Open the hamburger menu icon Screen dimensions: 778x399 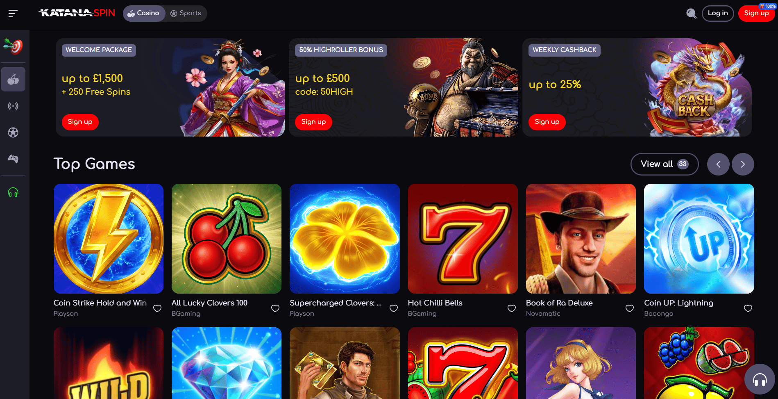[13, 14]
